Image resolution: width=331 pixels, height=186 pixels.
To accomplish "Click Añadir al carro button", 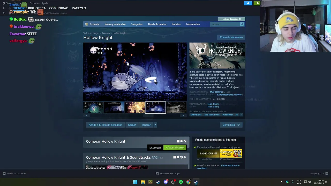I will (175, 148).
